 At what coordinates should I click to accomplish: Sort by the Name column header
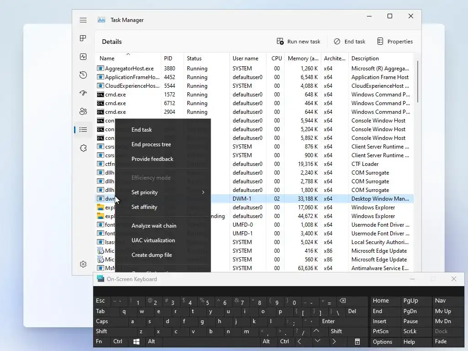pyautogui.click(x=128, y=58)
